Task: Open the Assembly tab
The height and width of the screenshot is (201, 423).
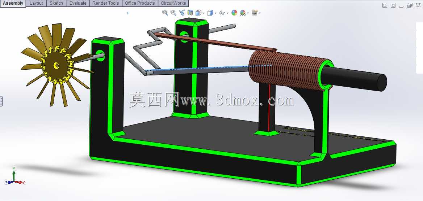Action: pyautogui.click(x=13, y=4)
